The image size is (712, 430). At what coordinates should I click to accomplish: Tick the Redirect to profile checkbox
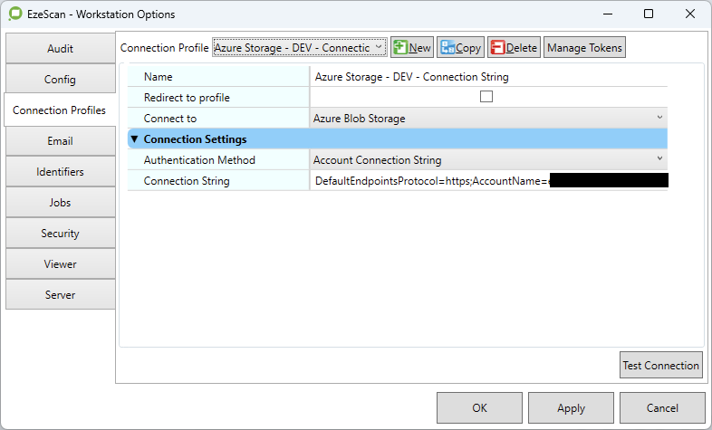point(486,97)
